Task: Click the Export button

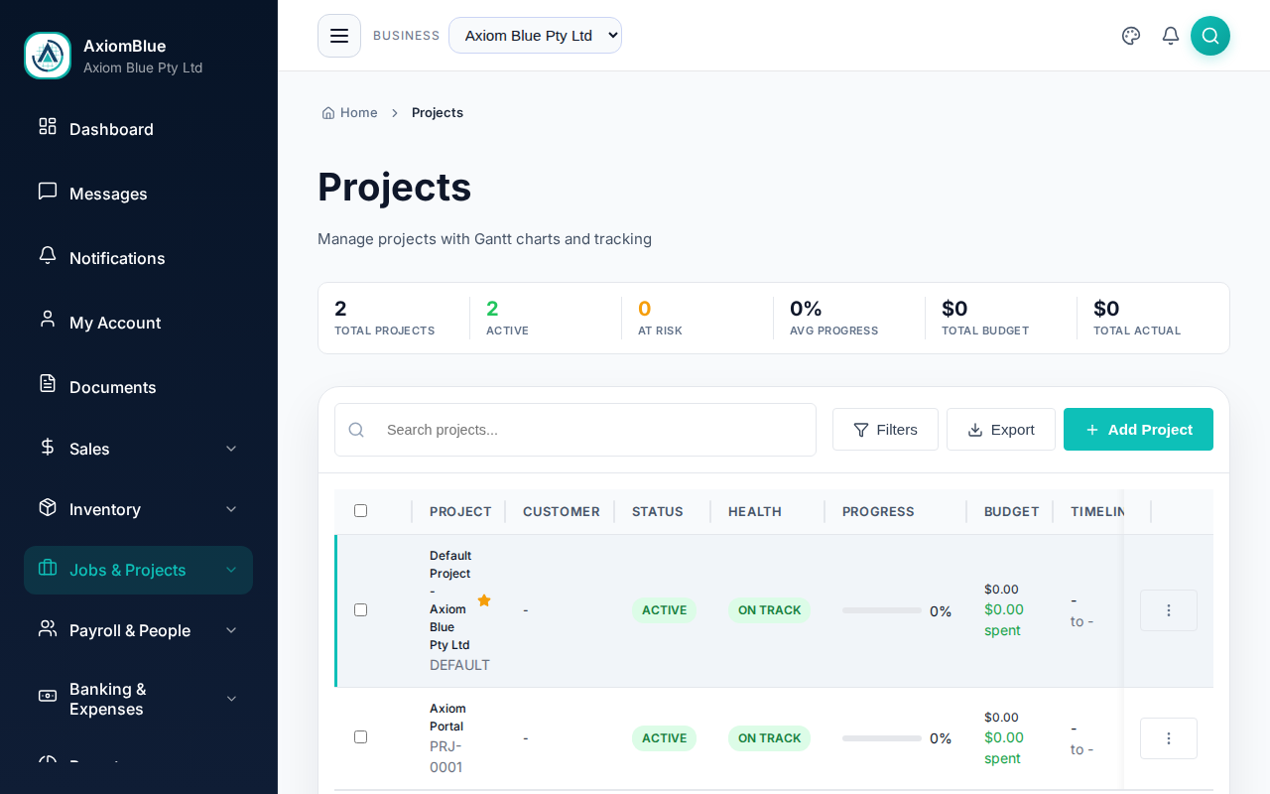Action: point(1001,430)
